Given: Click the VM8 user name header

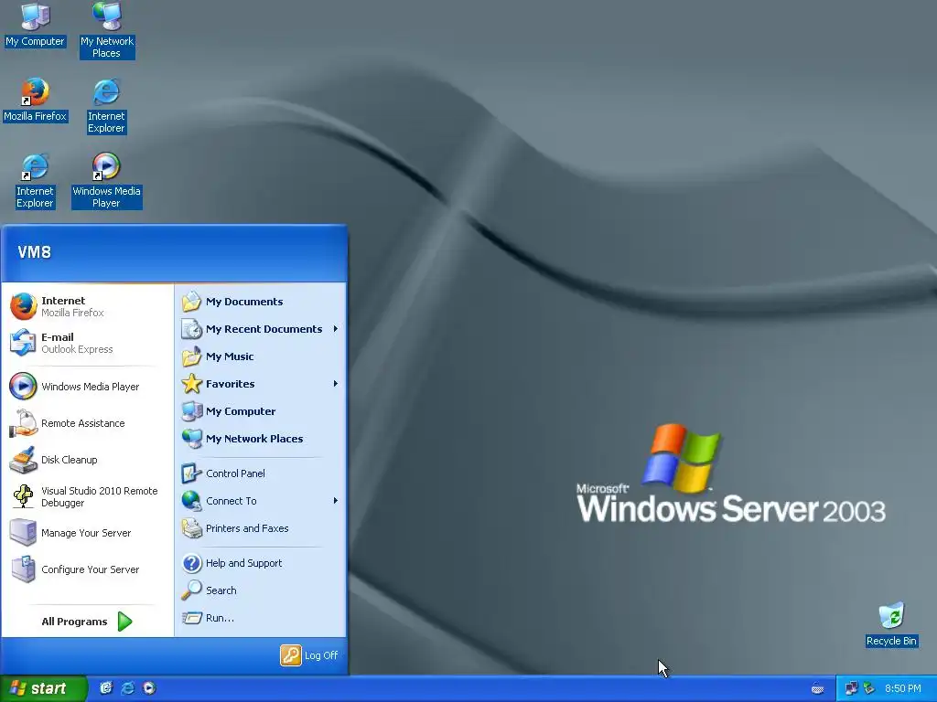Looking at the screenshot, I should pyautogui.click(x=34, y=252).
